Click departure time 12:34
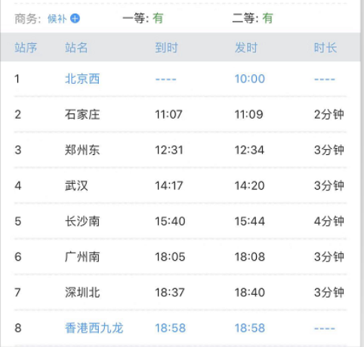Screen dimensions: 364x347 coord(249,150)
